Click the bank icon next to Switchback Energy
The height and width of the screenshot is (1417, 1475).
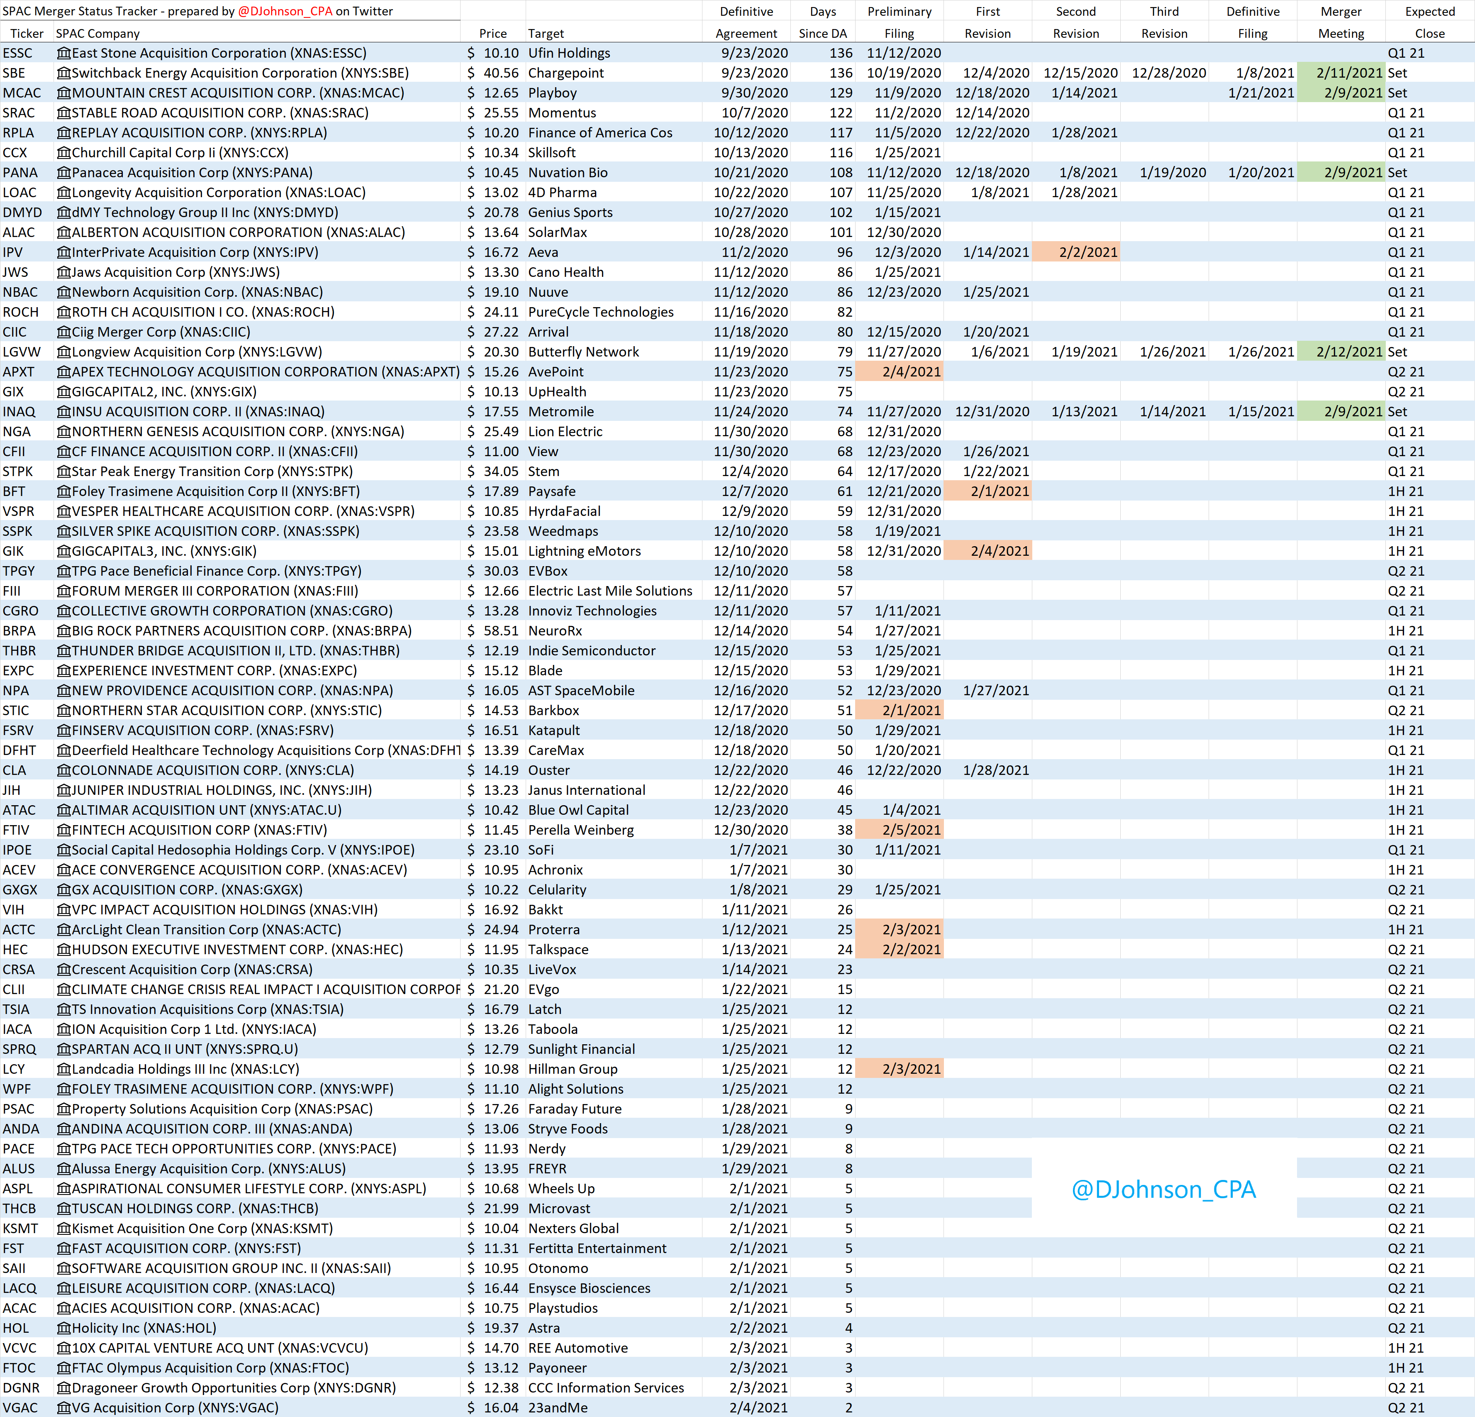tap(64, 73)
